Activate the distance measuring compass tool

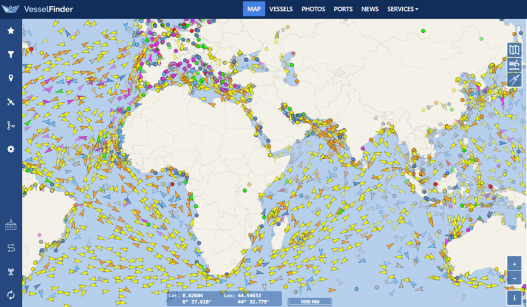coord(515,80)
